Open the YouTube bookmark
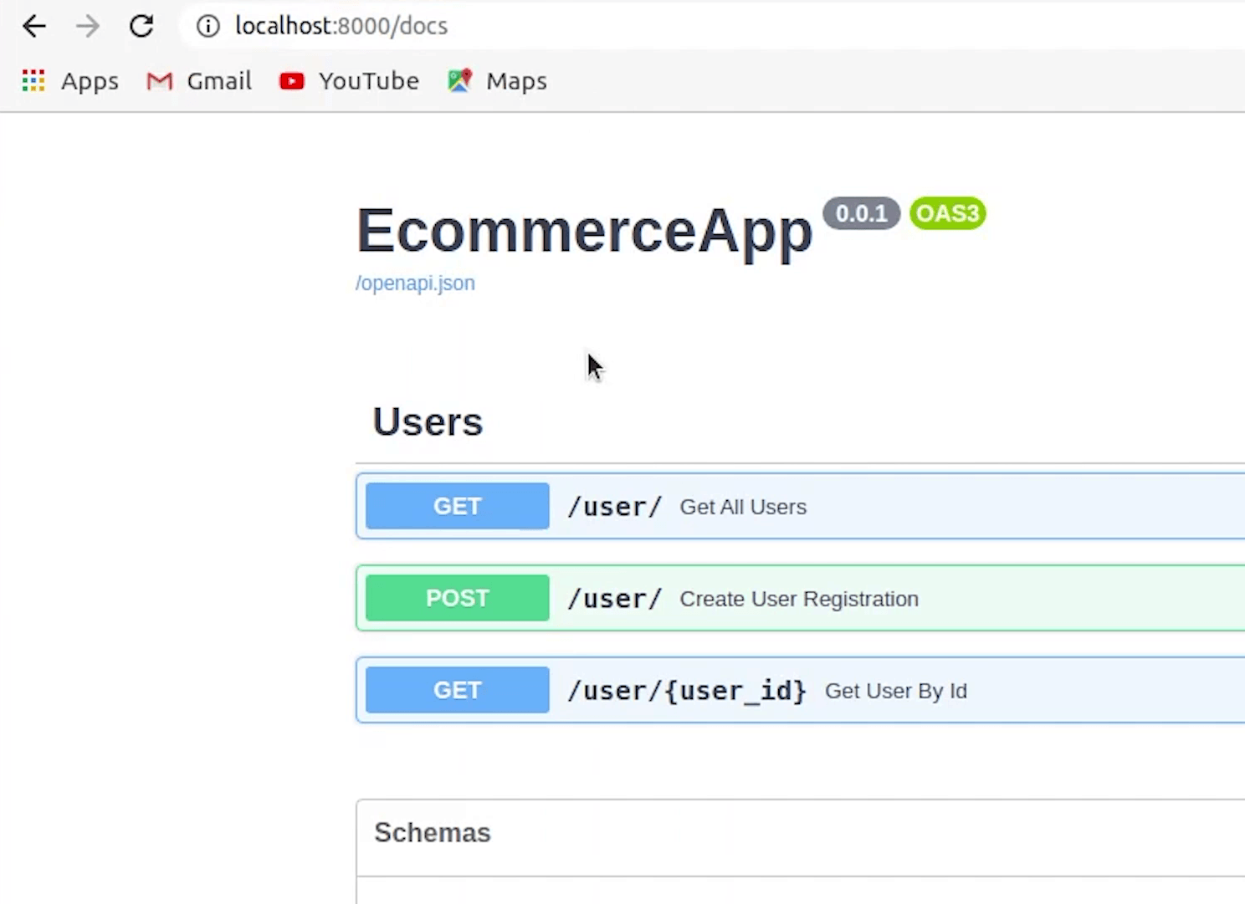The height and width of the screenshot is (904, 1245). point(349,81)
